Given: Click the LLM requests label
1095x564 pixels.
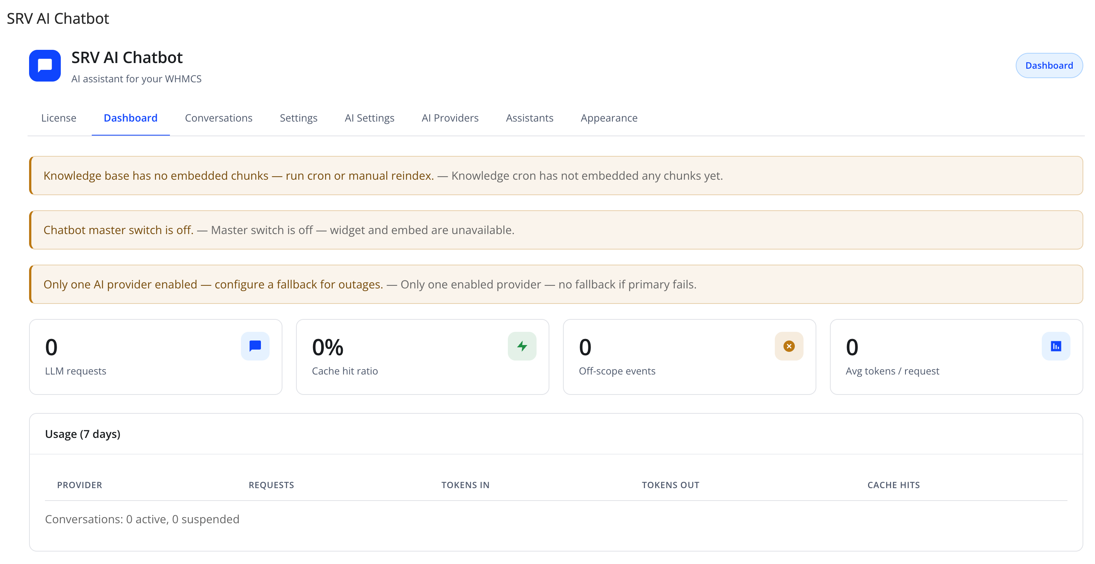Looking at the screenshot, I should (76, 371).
